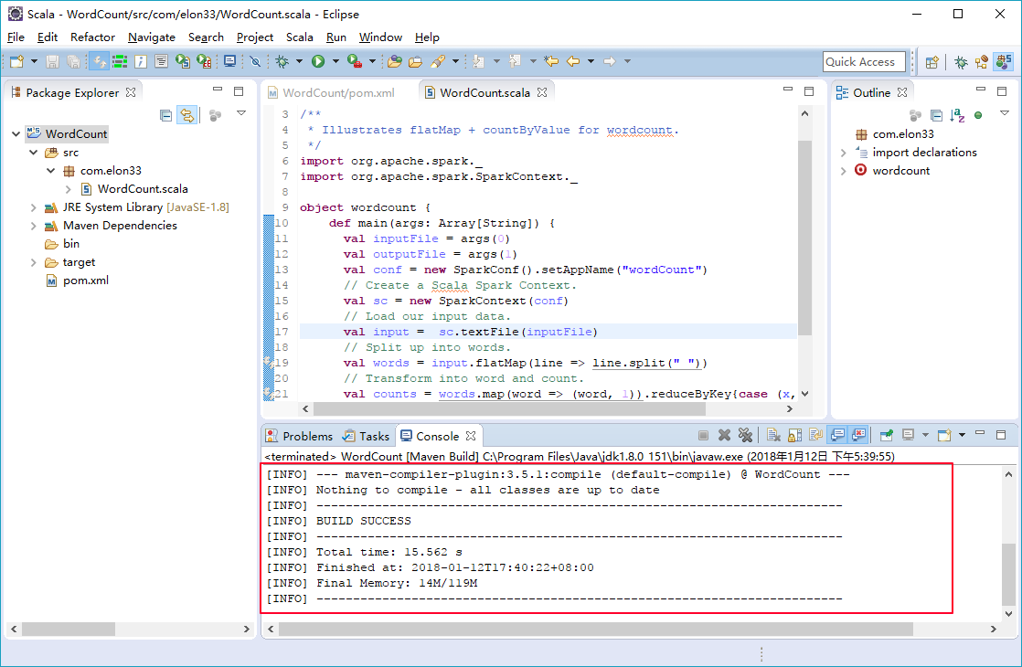Screen dimensions: 1022x667
Task: Expand the Maven Dependencies node
Action: 34,226
